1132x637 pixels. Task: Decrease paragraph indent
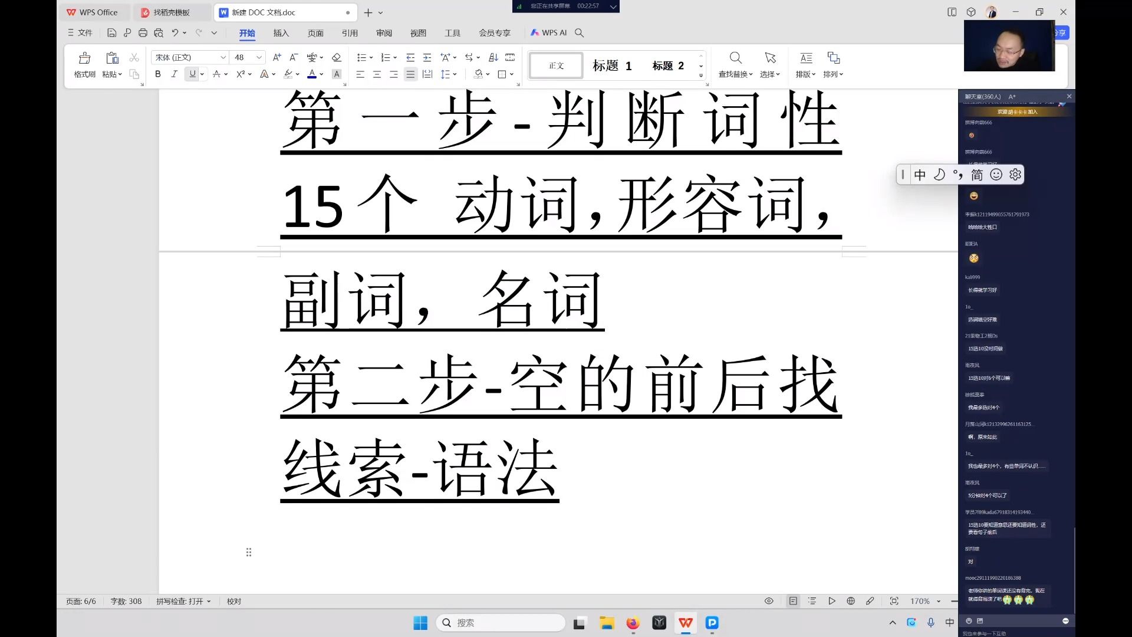[x=410, y=57]
